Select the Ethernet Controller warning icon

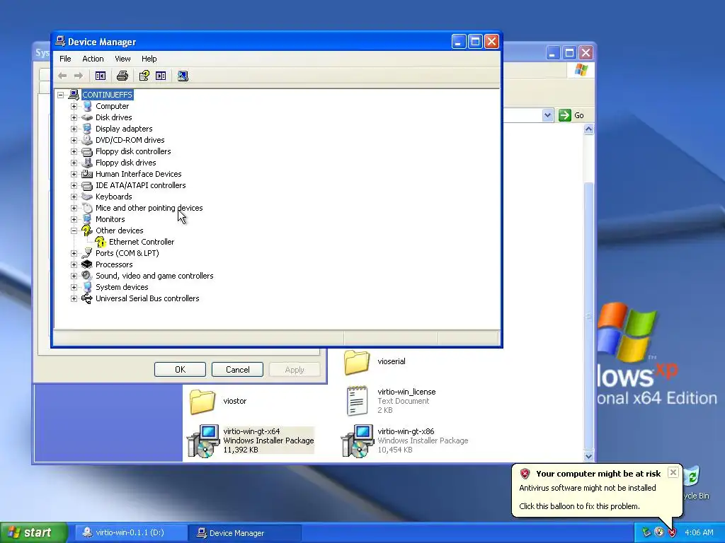point(101,242)
